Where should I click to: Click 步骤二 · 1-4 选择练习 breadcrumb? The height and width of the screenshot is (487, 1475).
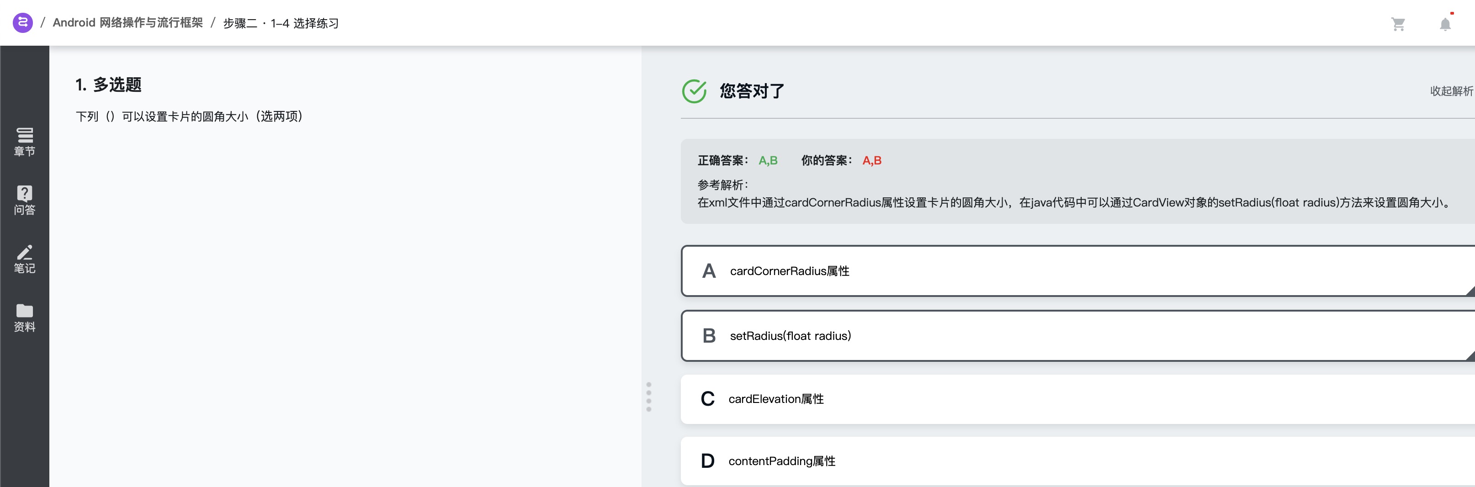pyautogui.click(x=281, y=23)
